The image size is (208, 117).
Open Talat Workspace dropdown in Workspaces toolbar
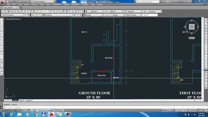pos(12,15)
